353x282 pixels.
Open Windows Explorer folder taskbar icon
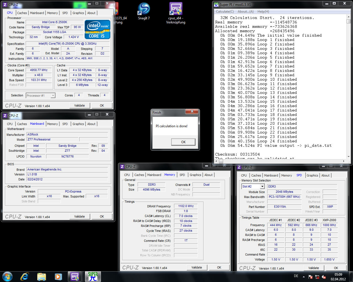point(41,276)
